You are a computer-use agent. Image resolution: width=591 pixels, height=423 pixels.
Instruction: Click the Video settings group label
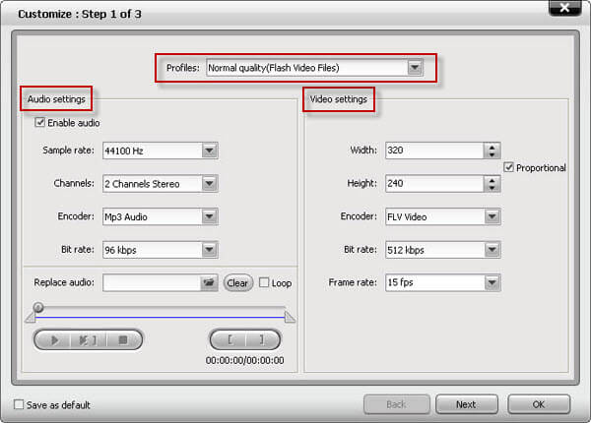tap(339, 99)
